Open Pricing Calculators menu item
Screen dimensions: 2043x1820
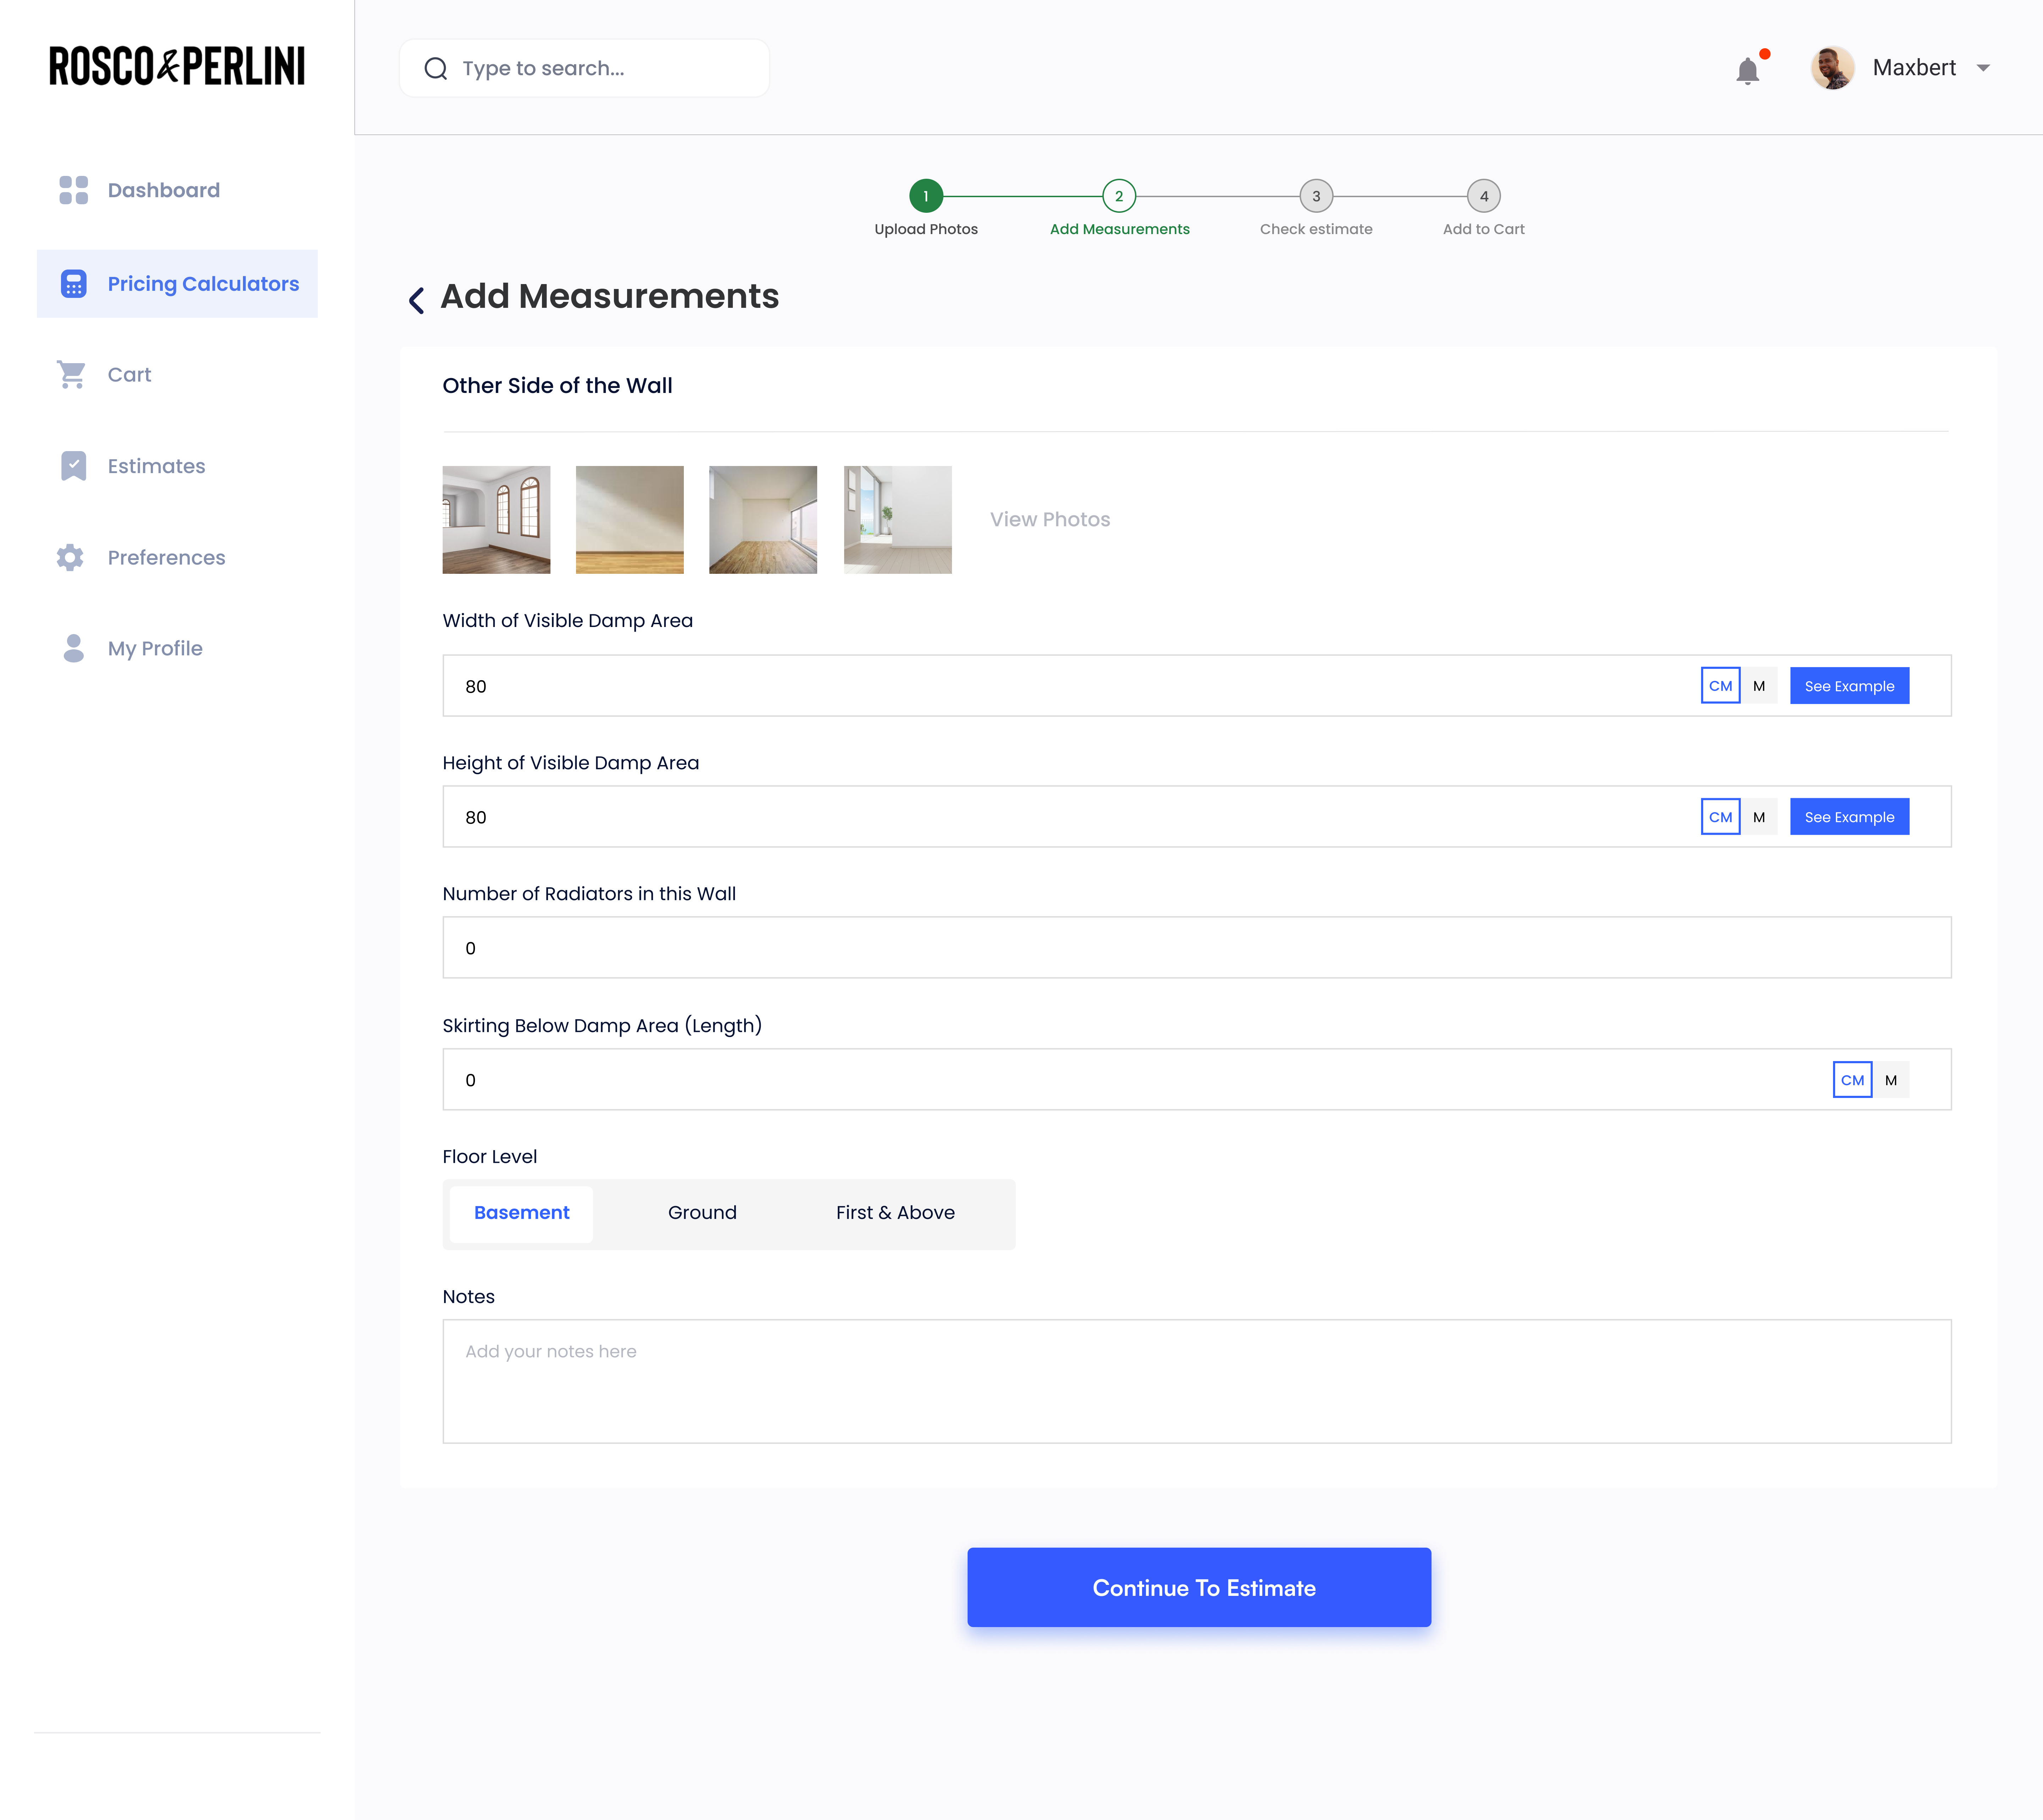(177, 284)
